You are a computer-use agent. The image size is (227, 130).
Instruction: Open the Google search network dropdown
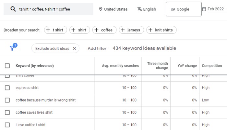coord(183,9)
